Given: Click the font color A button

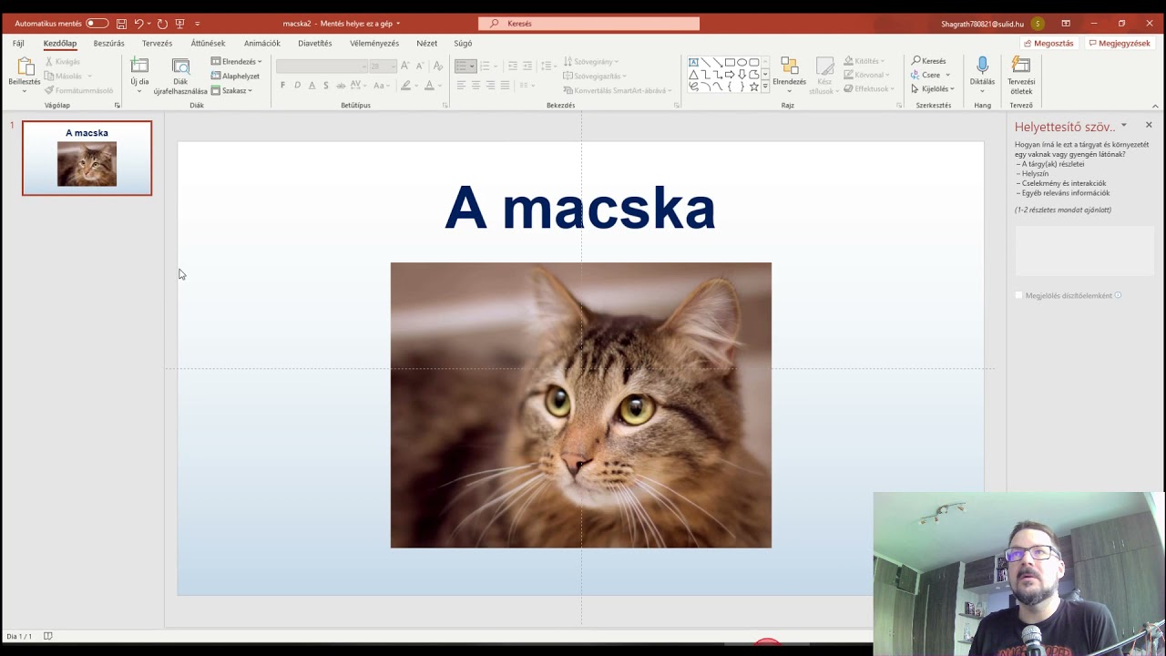Looking at the screenshot, I should pos(429,86).
